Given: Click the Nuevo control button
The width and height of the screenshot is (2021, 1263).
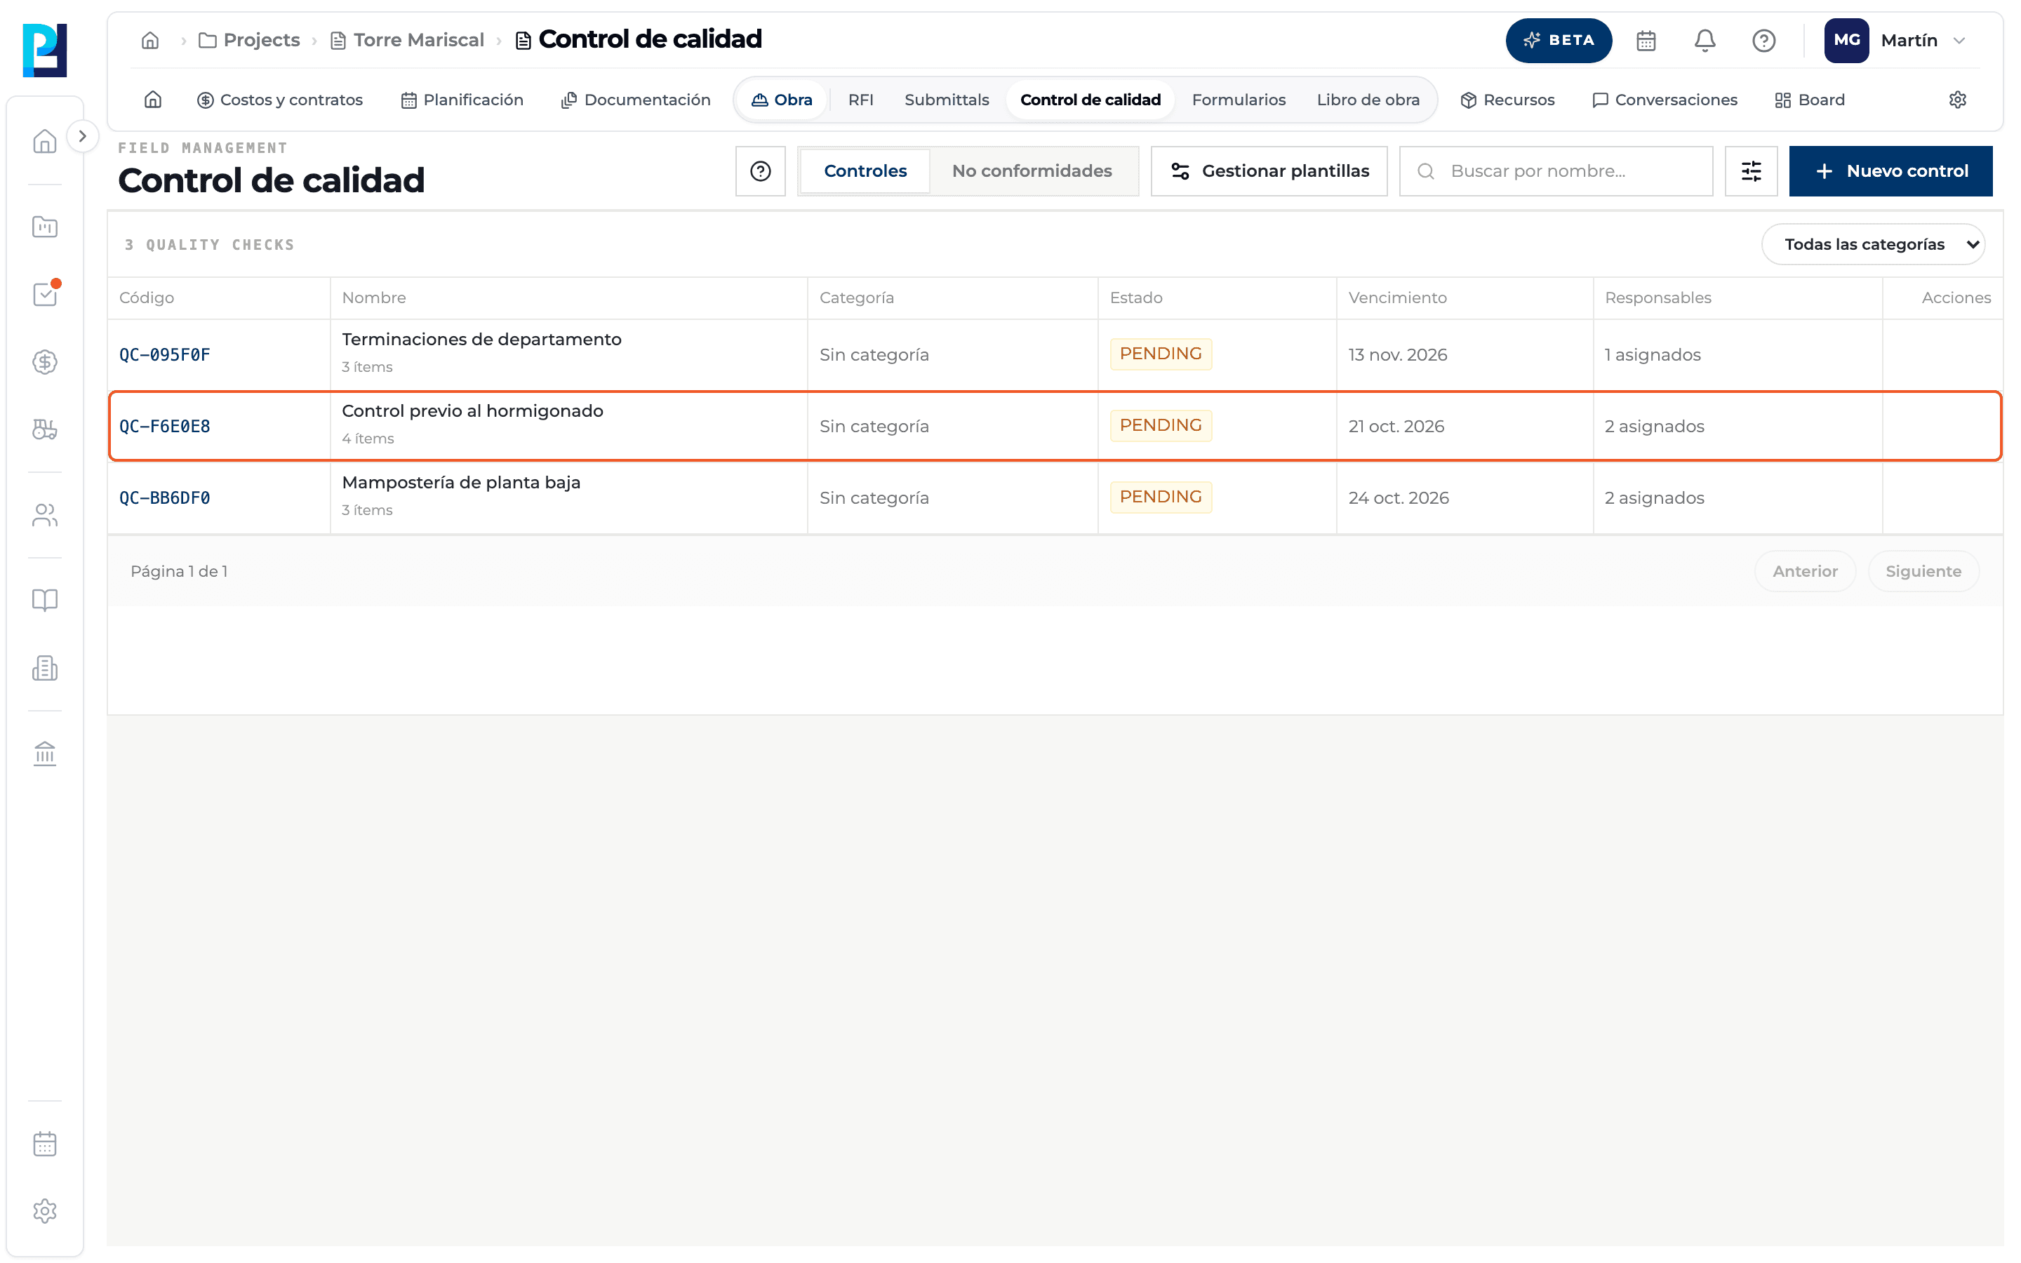Looking at the screenshot, I should pyautogui.click(x=1890, y=171).
